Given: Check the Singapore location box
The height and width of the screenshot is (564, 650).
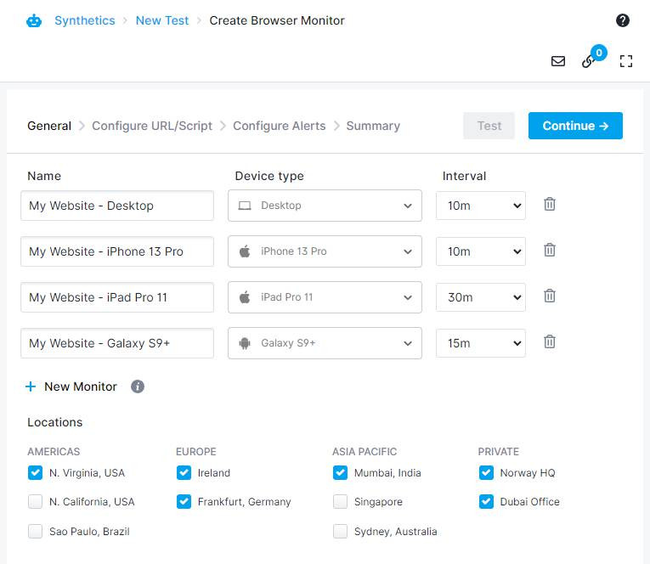Looking at the screenshot, I should tap(341, 501).
